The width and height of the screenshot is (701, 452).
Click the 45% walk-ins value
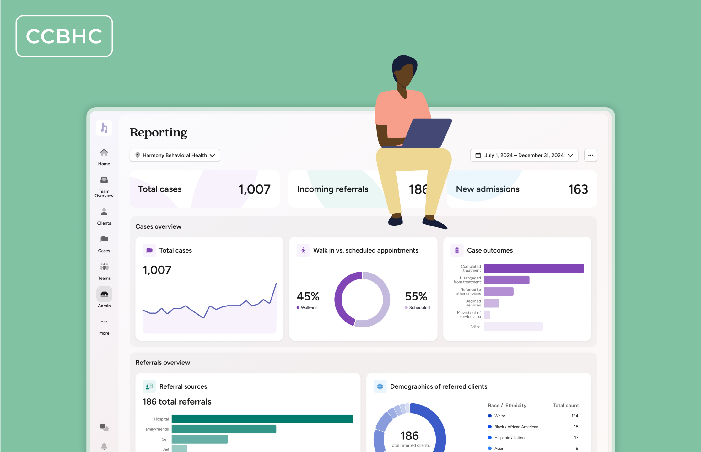coord(308,296)
